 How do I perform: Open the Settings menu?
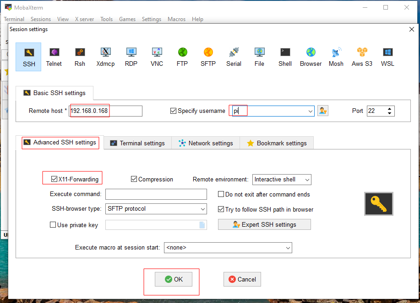[152, 19]
